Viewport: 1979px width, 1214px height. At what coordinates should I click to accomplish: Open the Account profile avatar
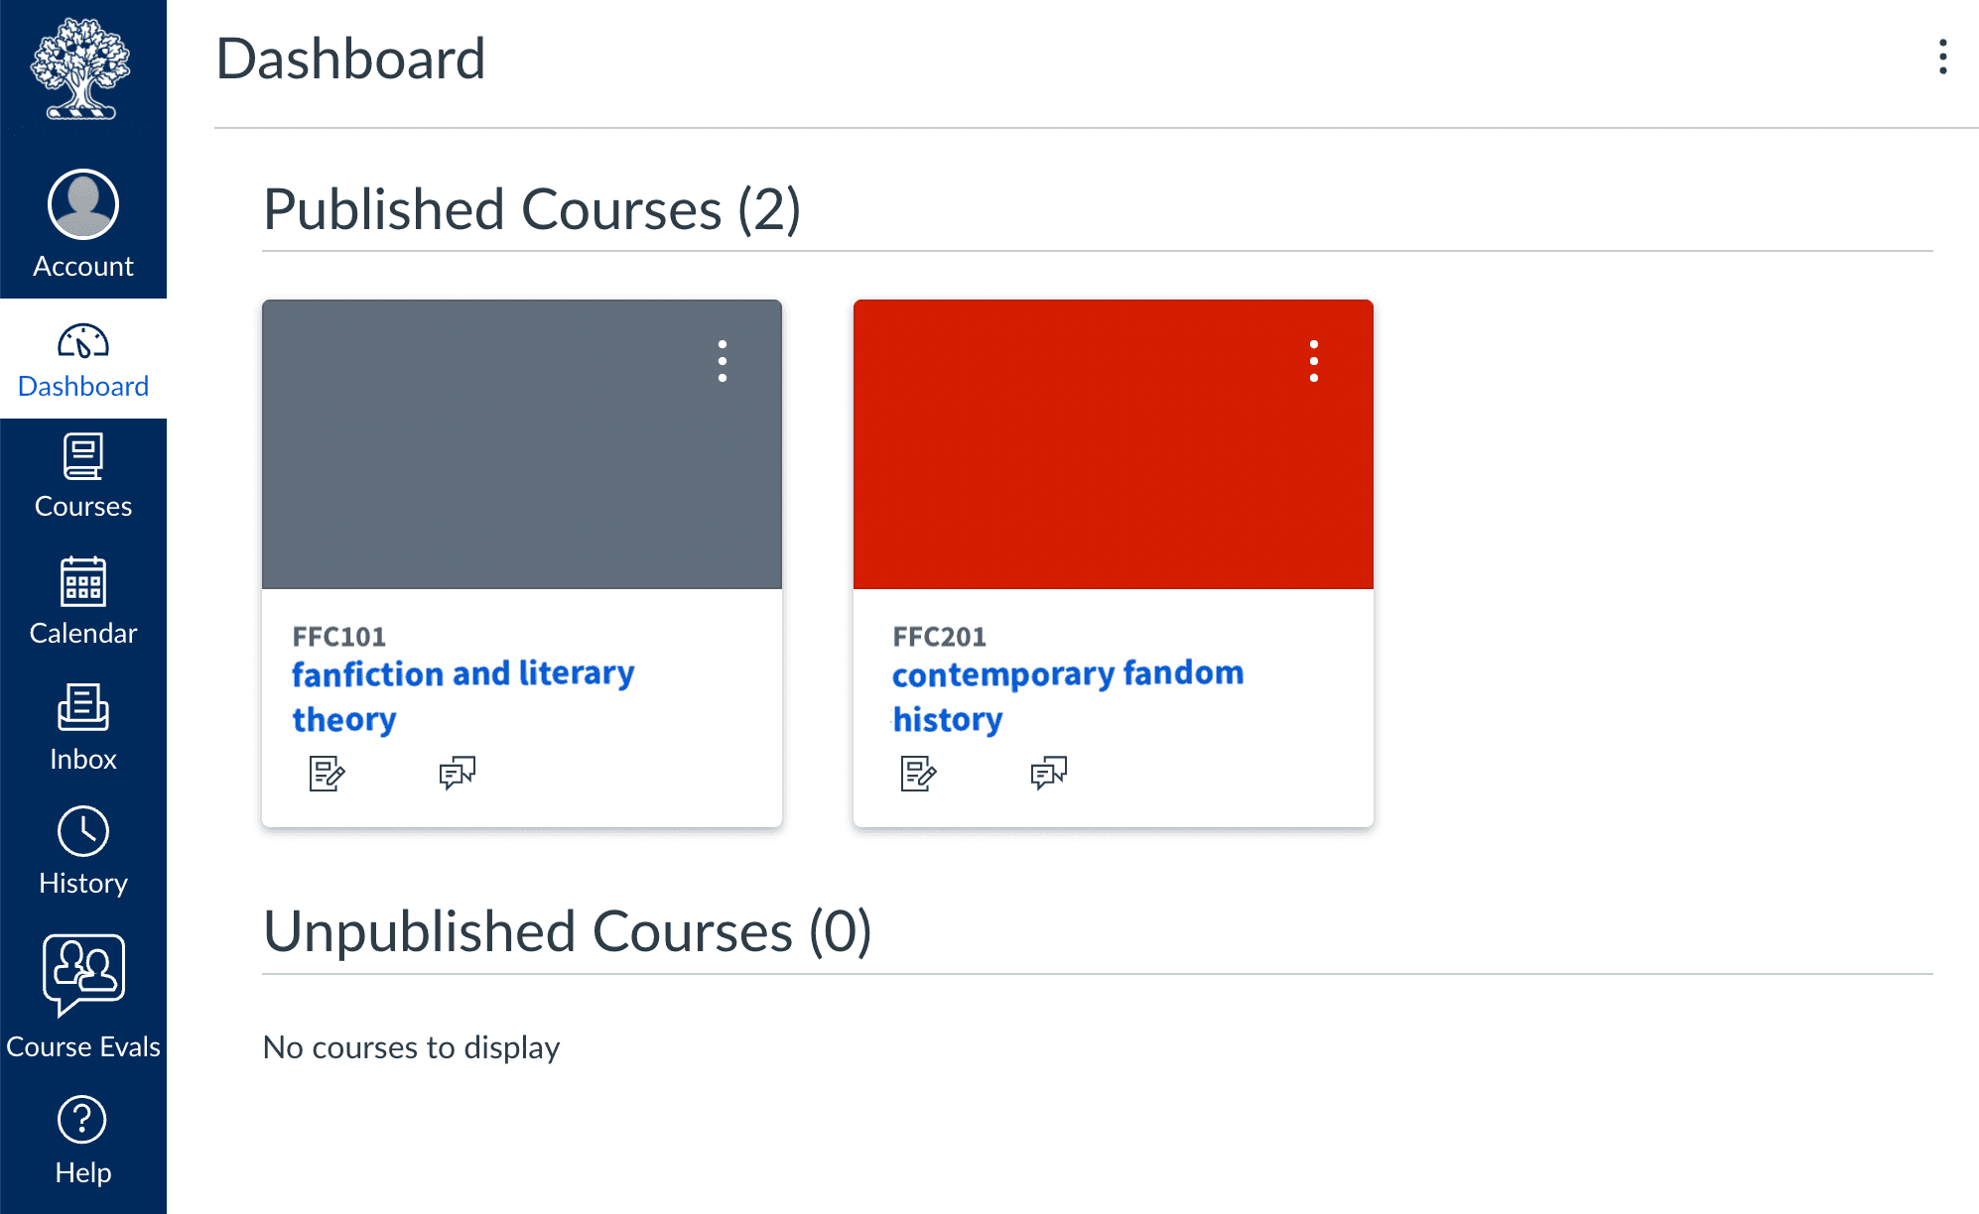point(83,204)
